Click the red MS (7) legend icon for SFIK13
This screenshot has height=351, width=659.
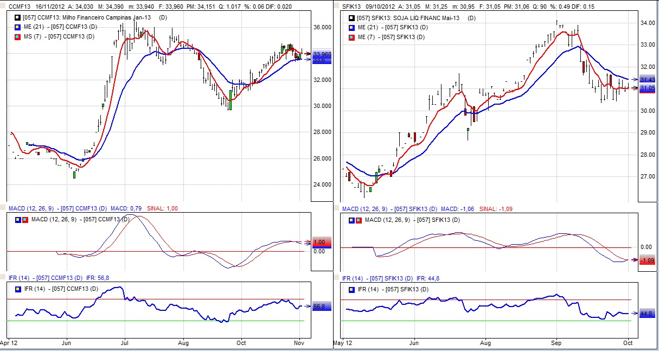[x=351, y=36]
